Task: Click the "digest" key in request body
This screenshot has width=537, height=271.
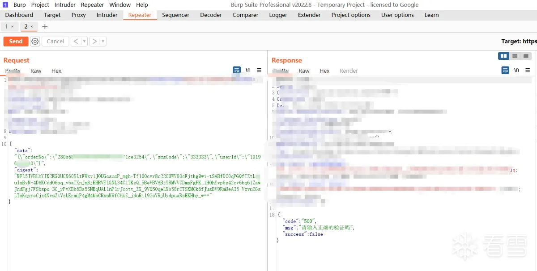Action: [x=26, y=170]
